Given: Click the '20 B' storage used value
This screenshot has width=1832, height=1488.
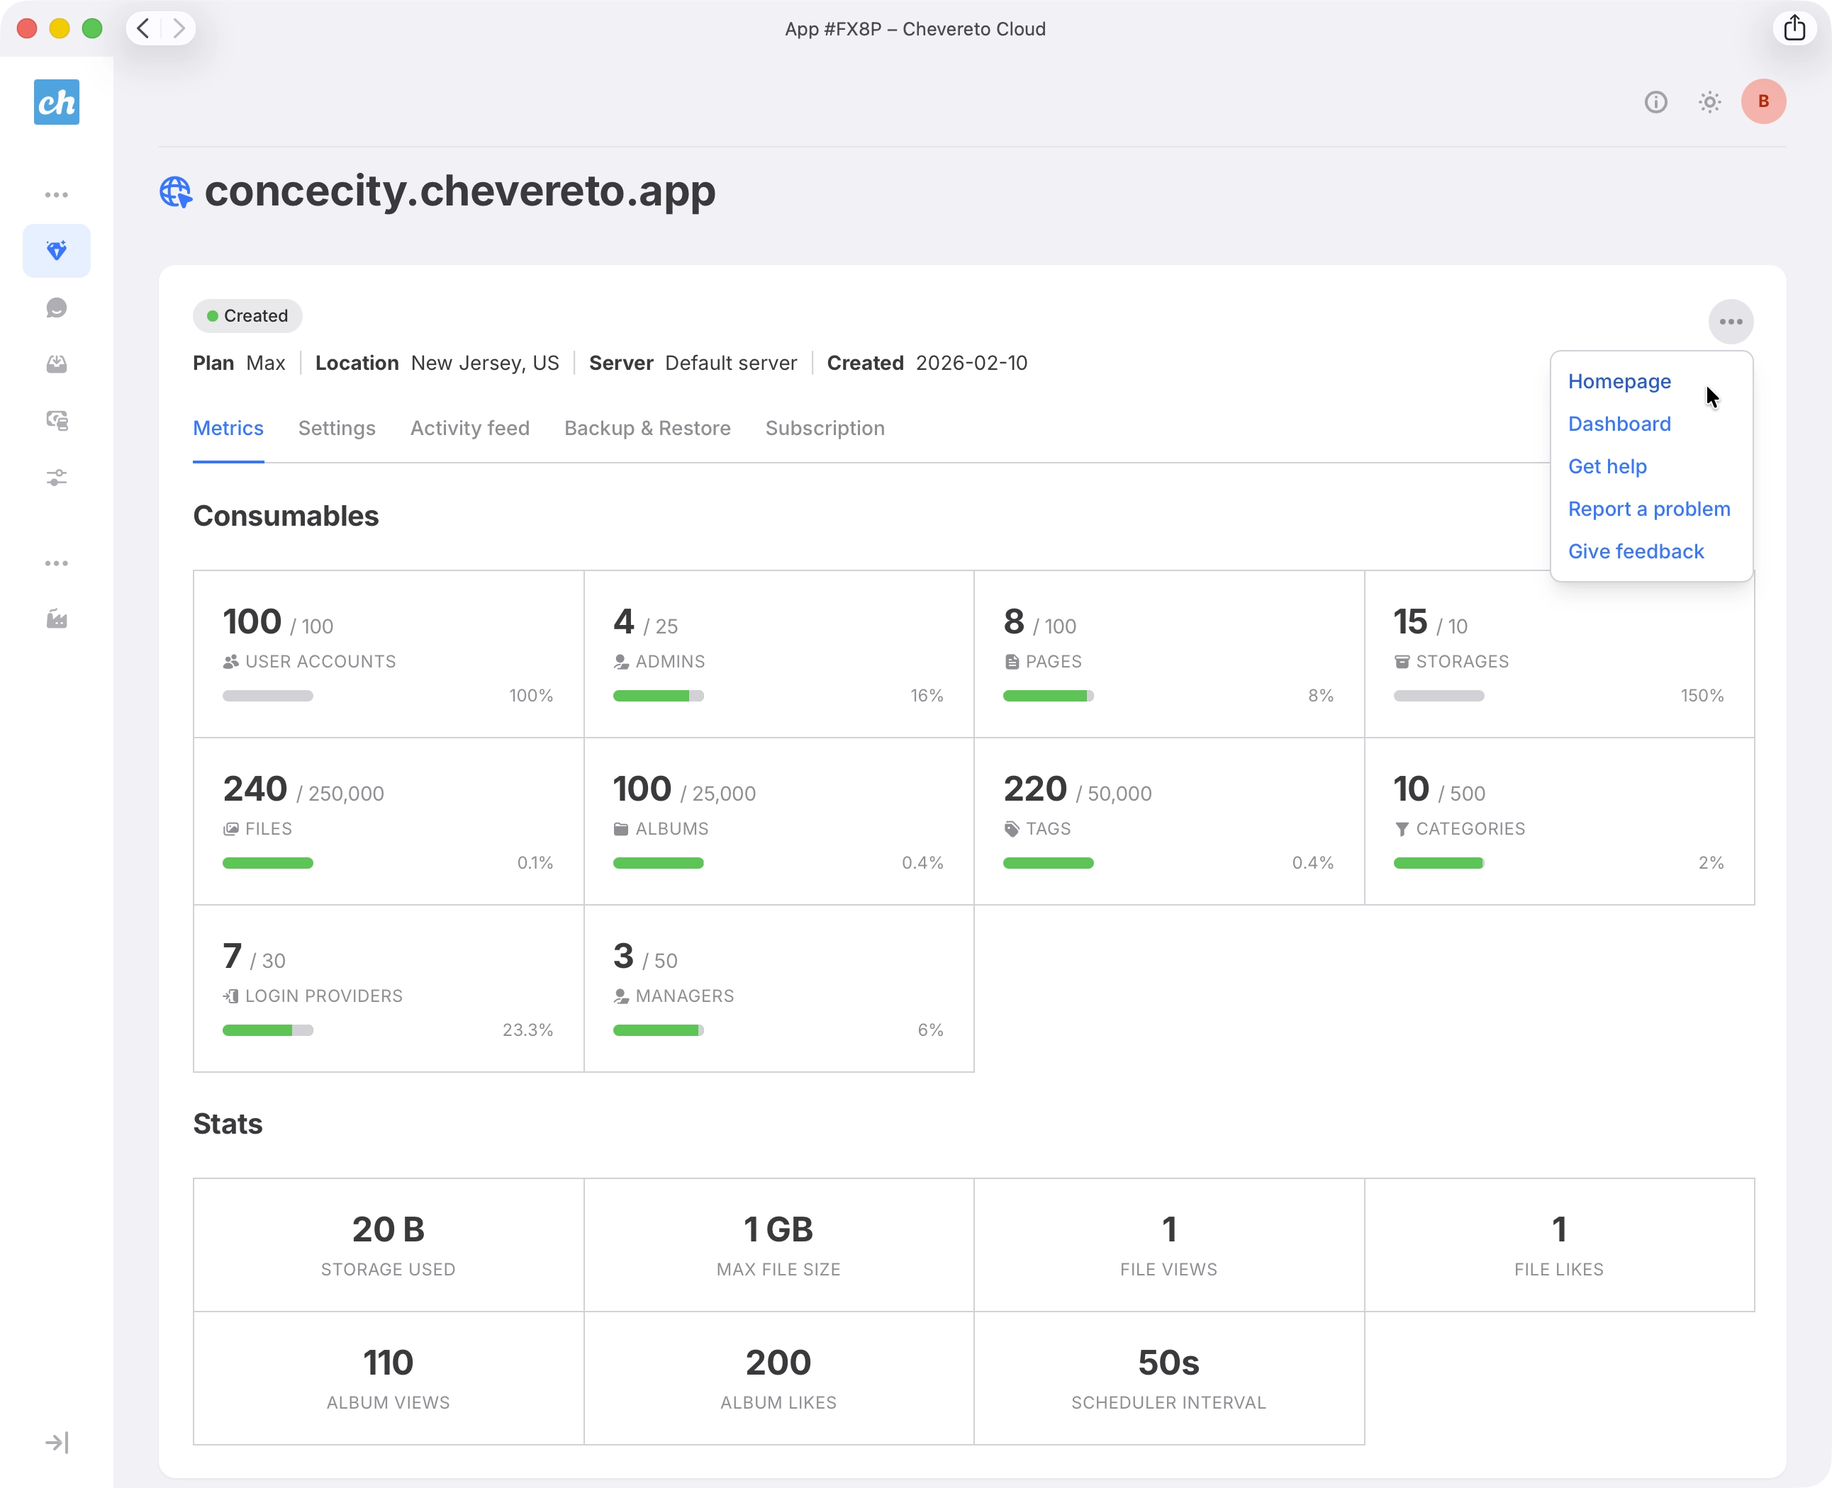Looking at the screenshot, I should pos(388,1229).
